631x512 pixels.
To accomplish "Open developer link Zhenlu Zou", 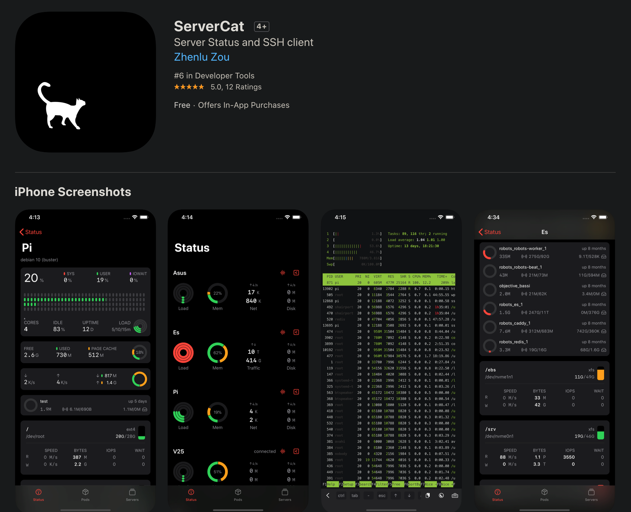I will tap(202, 57).
